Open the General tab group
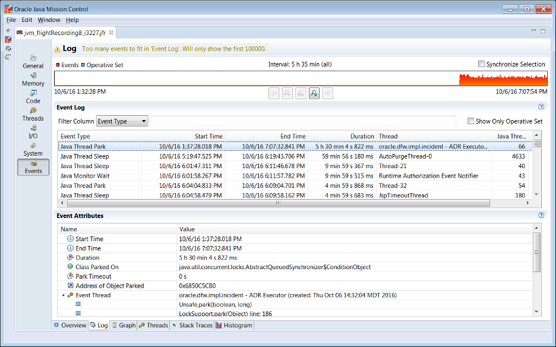This screenshot has height=347, width=556. tap(33, 62)
